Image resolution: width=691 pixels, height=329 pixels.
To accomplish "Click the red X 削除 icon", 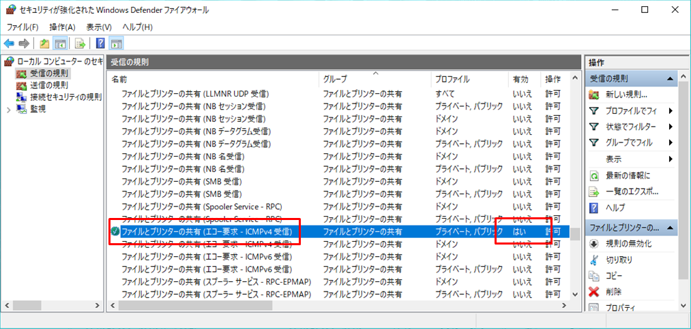I will [593, 292].
